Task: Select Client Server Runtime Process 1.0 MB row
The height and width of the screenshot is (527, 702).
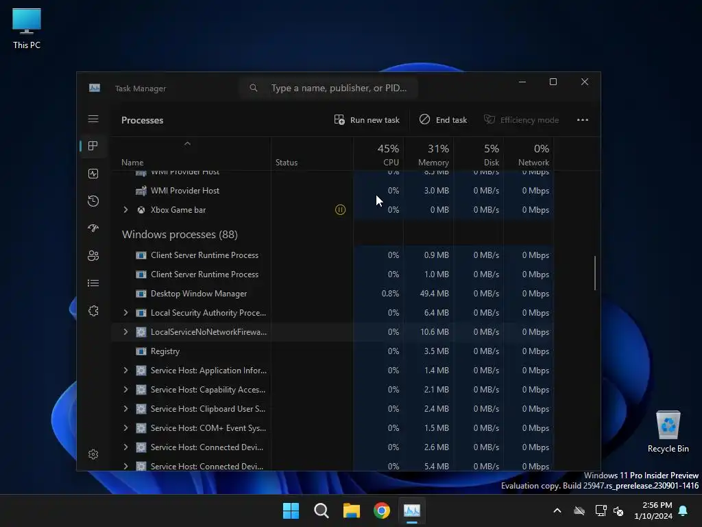Action: pyautogui.click(x=332, y=274)
